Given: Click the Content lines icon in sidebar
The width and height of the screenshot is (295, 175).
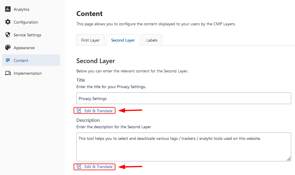Looking at the screenshot, I should (x=8, y=60).
